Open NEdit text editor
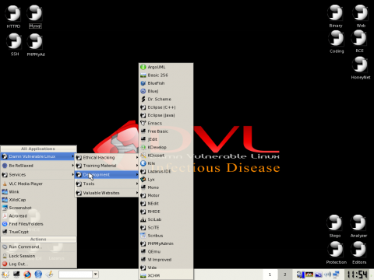 tap(166, 204)
